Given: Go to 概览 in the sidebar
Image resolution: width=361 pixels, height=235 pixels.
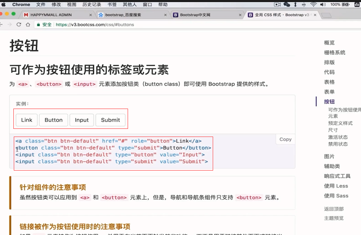Looking at the screenshot, I should point(329,43).
